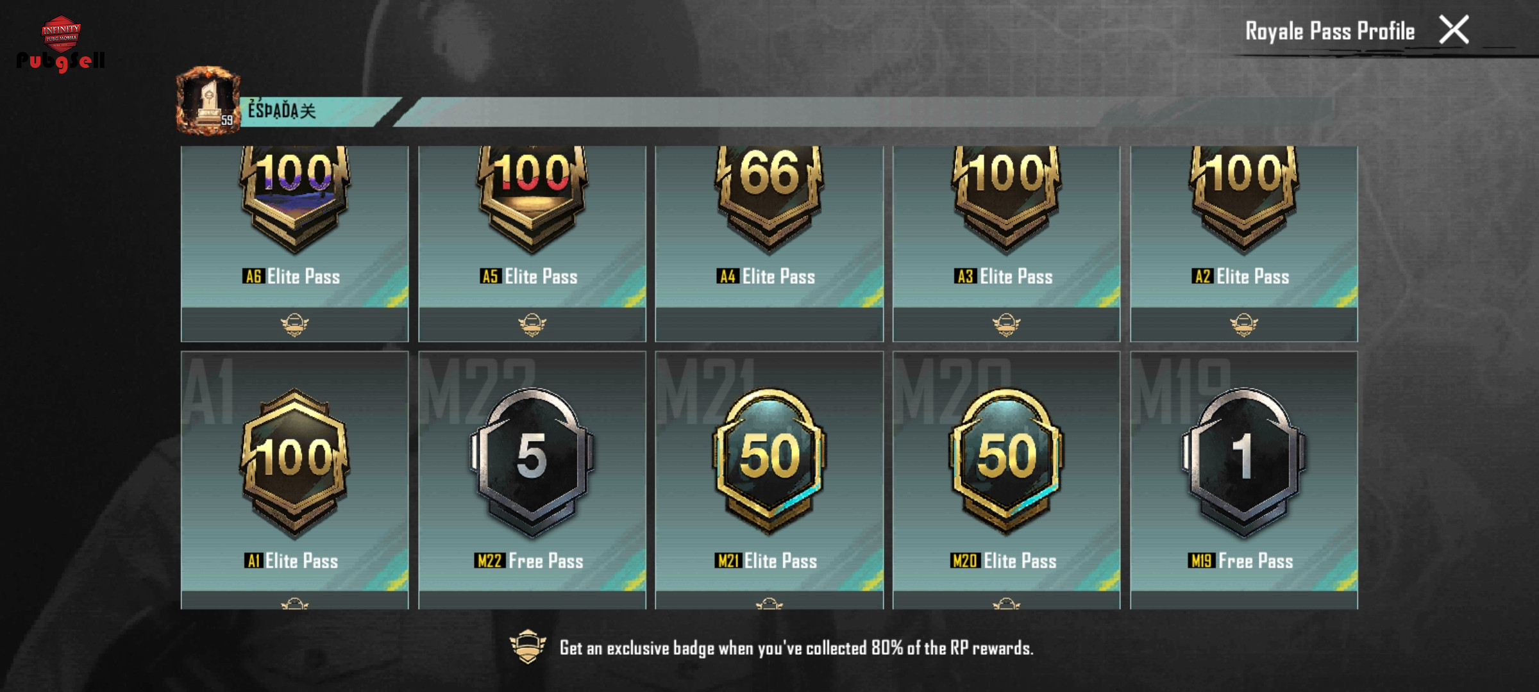This screenshot has width=1539, height=692.
Task: Click the M22 Free Pass label text
Action: tap(530, 561)
